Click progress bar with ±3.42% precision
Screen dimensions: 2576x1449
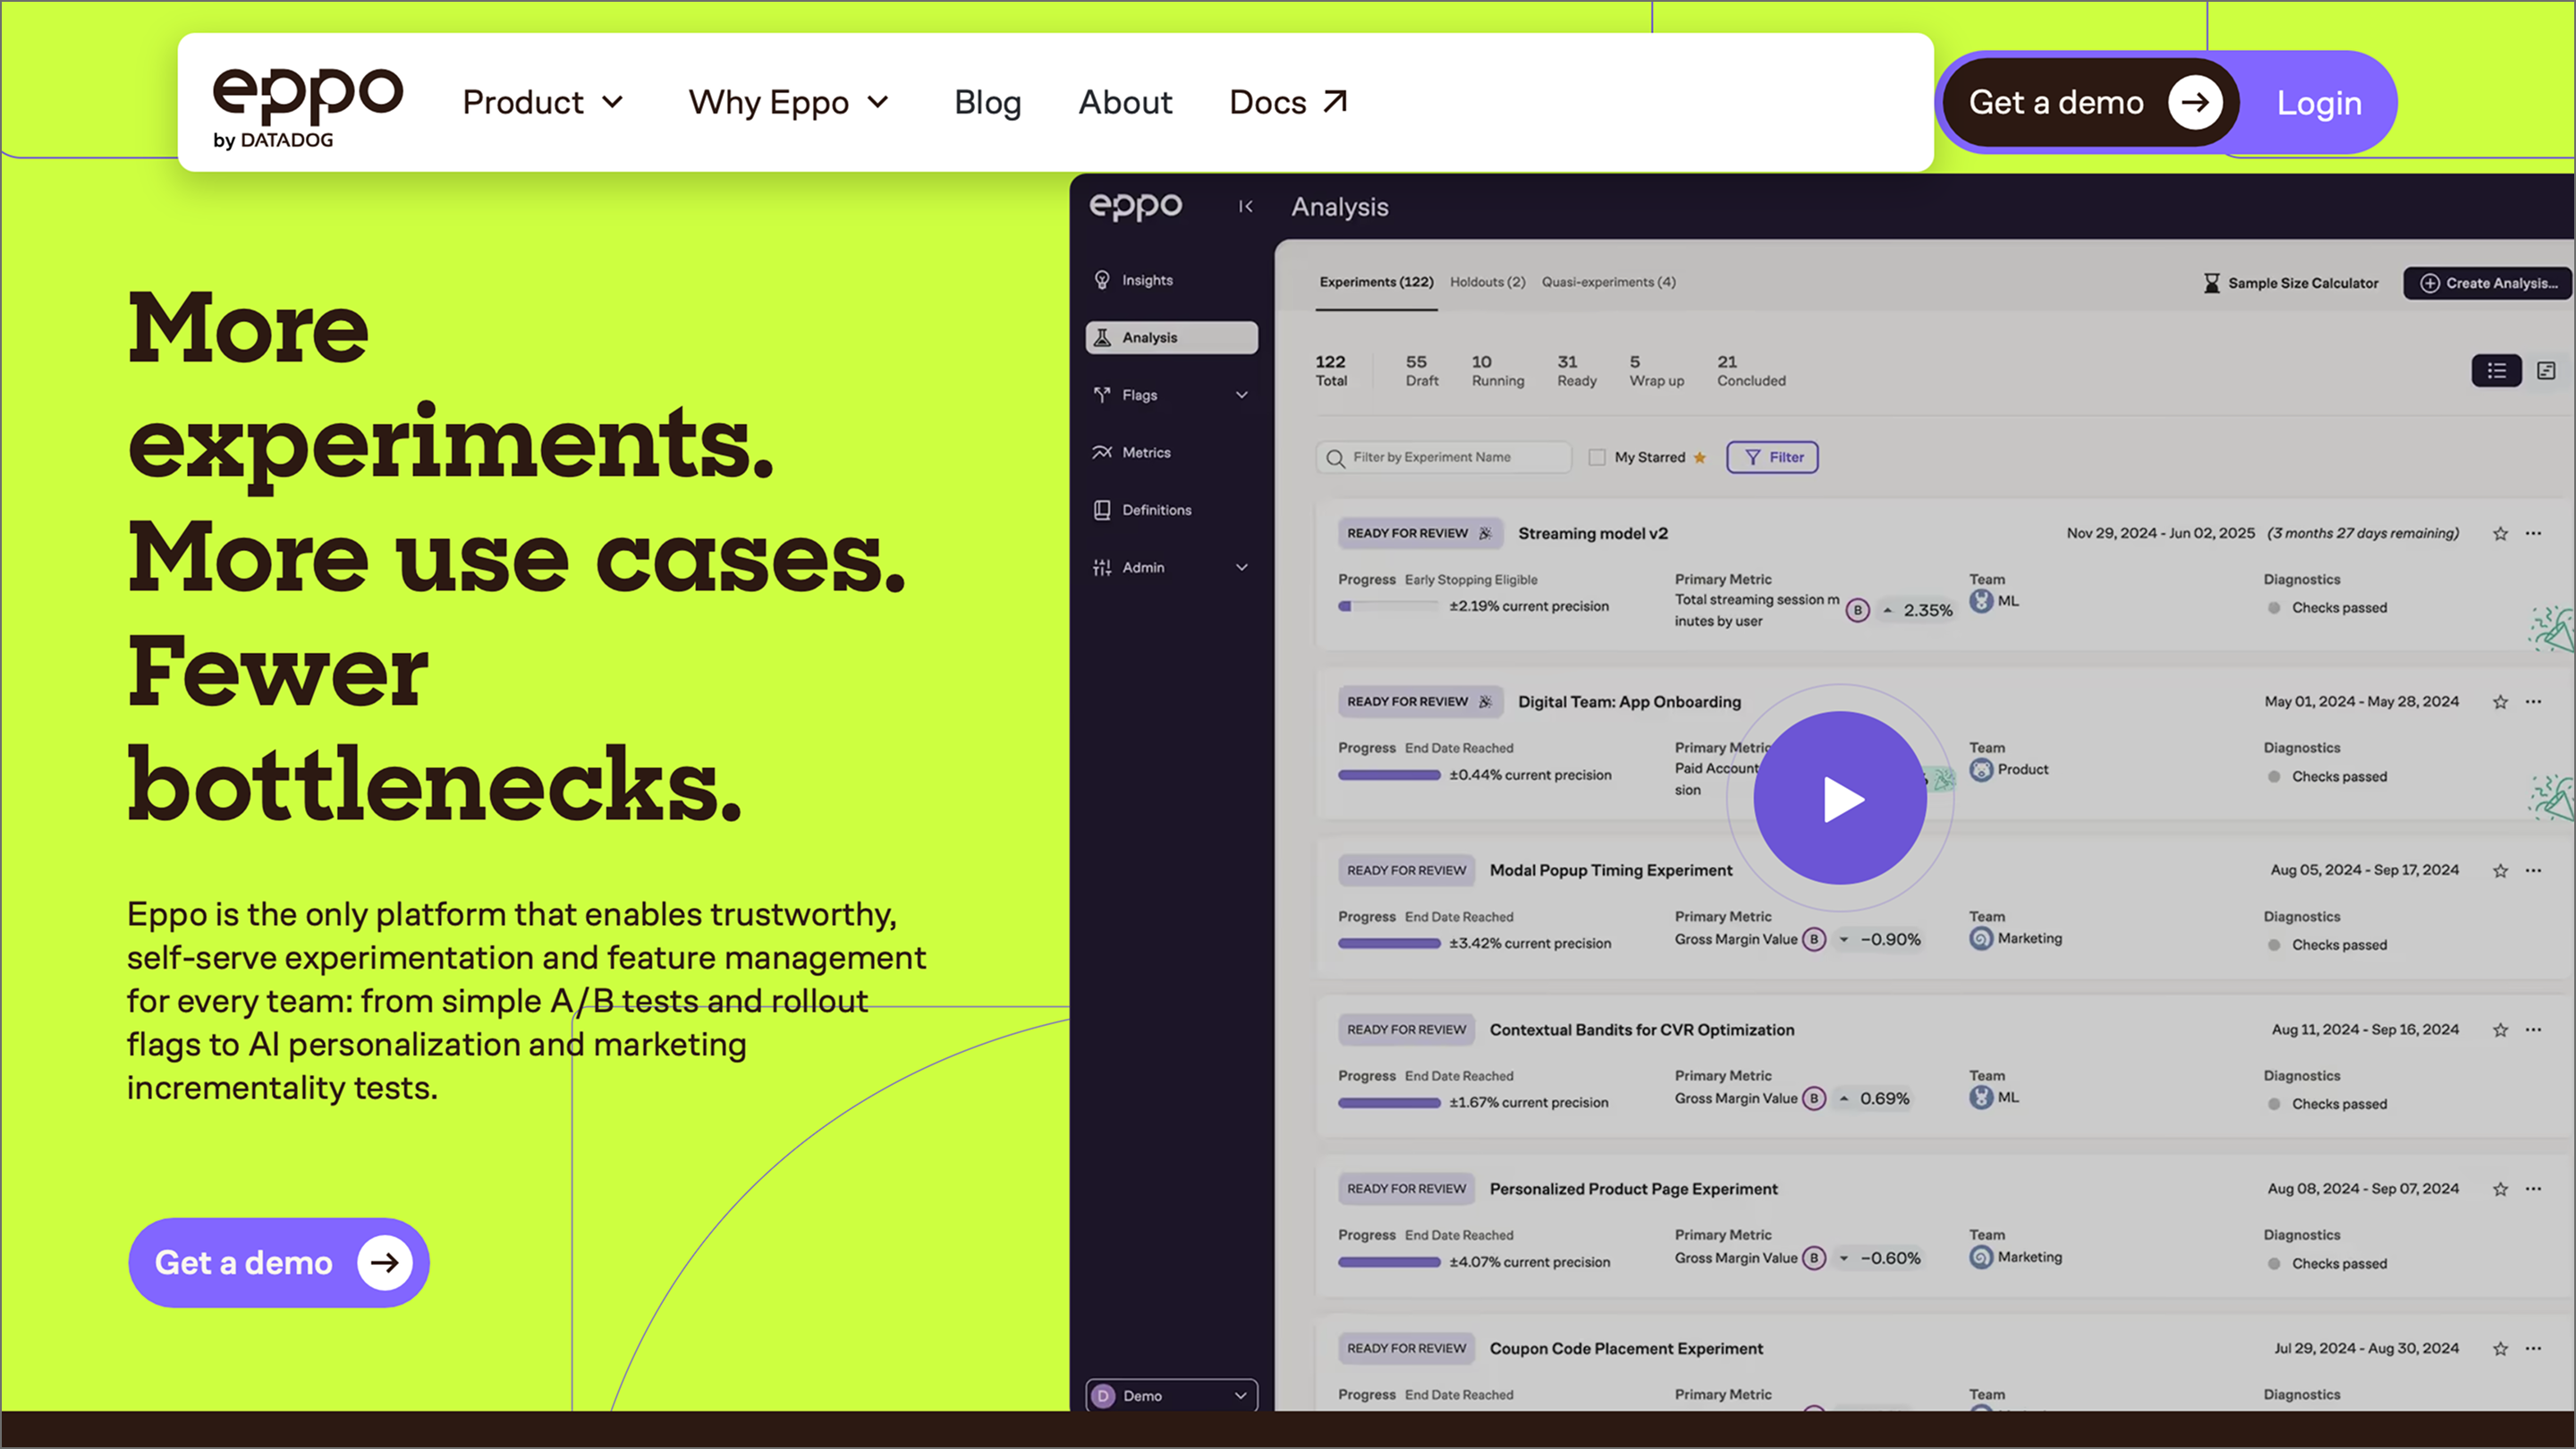[1388, 943]
